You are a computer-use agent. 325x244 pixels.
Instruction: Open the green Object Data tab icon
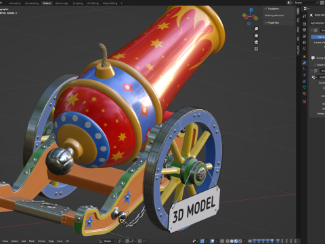coord(304,87)
